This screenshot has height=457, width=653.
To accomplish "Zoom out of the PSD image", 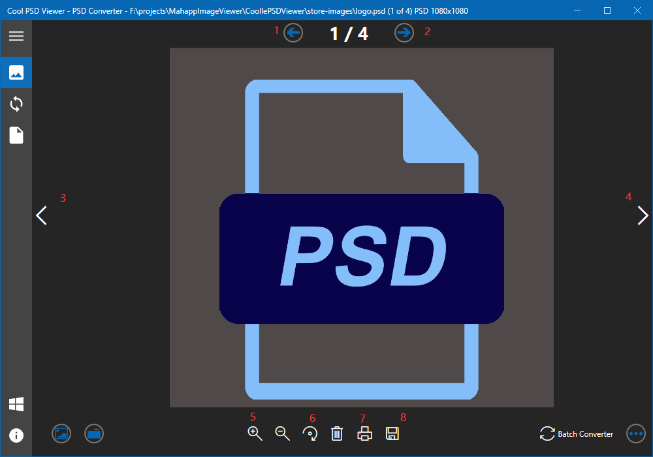I will pos(282,433).
